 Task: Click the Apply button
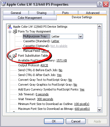[97, 121]
